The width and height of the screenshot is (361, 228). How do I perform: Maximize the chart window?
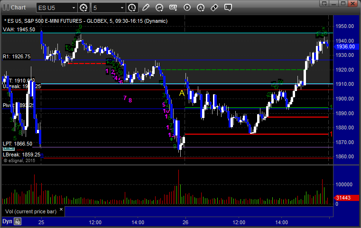(x=343, y=3)
